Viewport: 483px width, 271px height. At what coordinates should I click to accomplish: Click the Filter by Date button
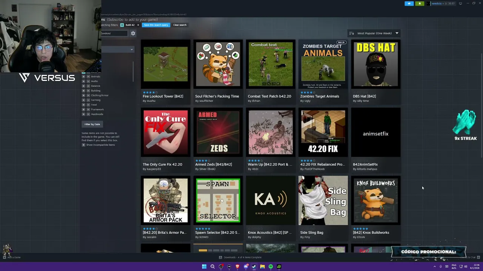click(92, 124)
